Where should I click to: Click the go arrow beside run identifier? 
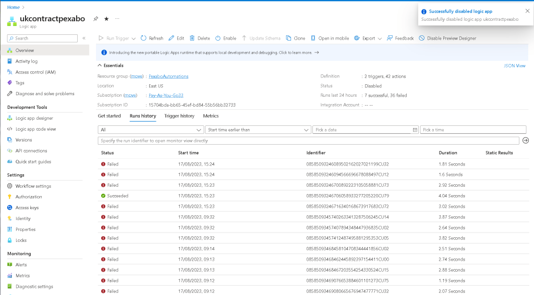pyautogui.click(x=526, y=140)
